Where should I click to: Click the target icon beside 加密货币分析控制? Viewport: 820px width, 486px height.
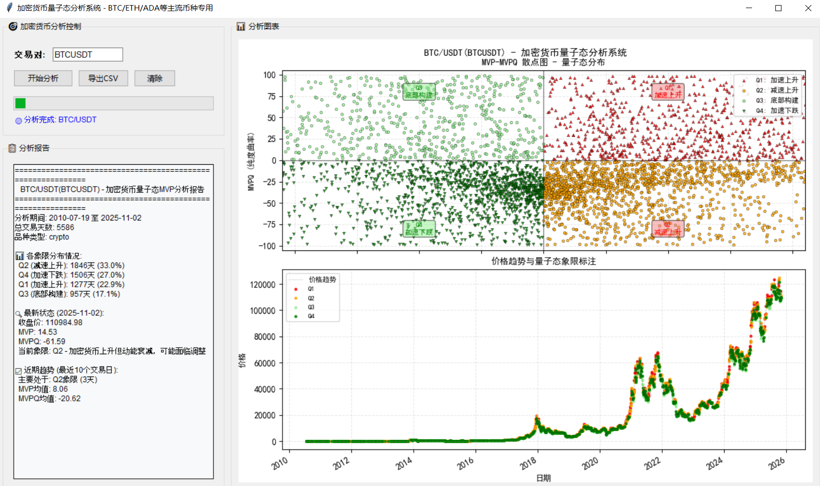13,26
